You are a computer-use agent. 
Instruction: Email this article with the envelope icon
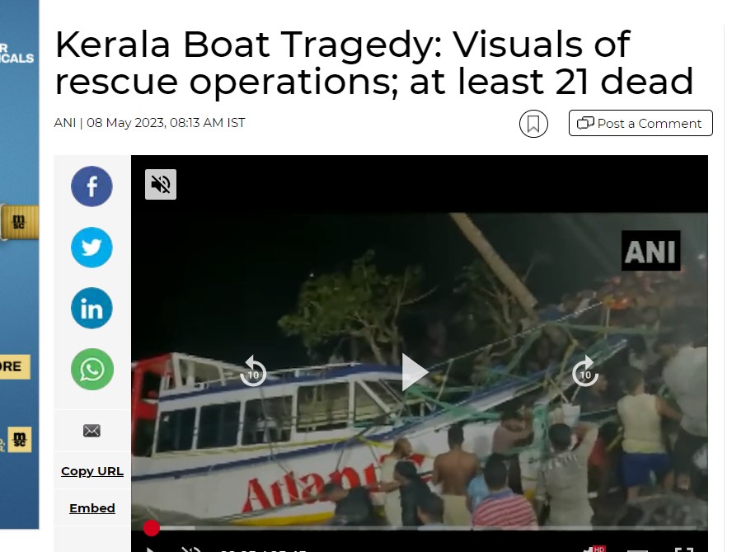point(91,431)
